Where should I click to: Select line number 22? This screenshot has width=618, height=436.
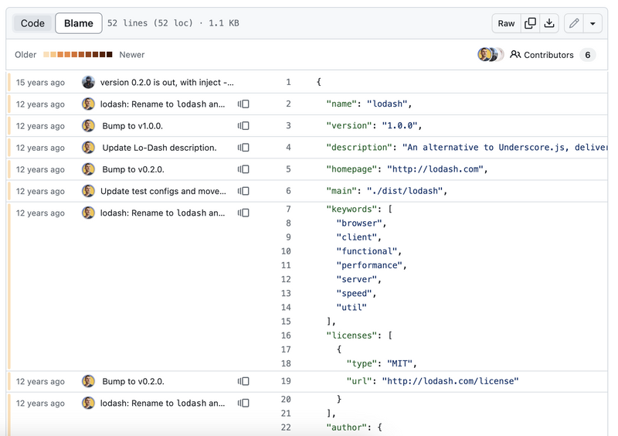[x=286, y=427]
